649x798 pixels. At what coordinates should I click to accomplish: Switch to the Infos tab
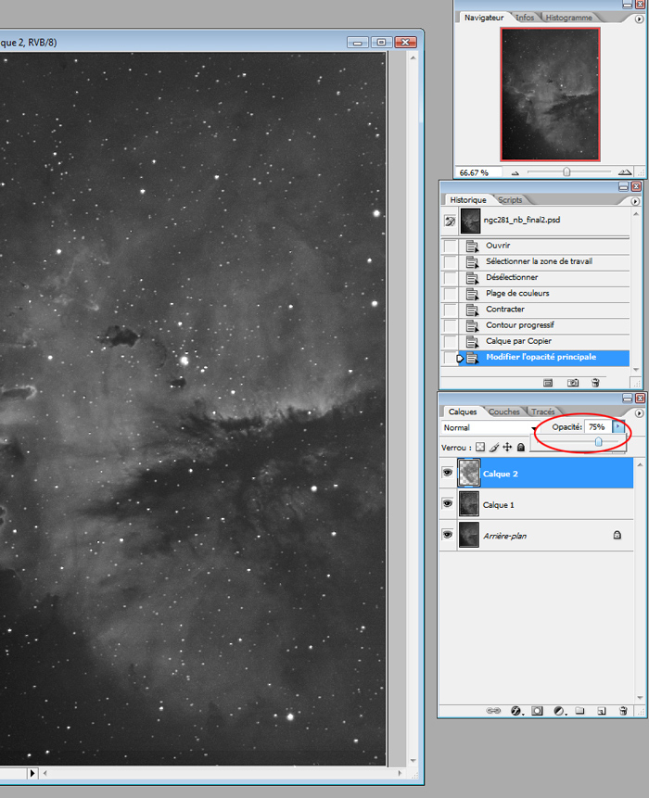[x=525, y=18]
